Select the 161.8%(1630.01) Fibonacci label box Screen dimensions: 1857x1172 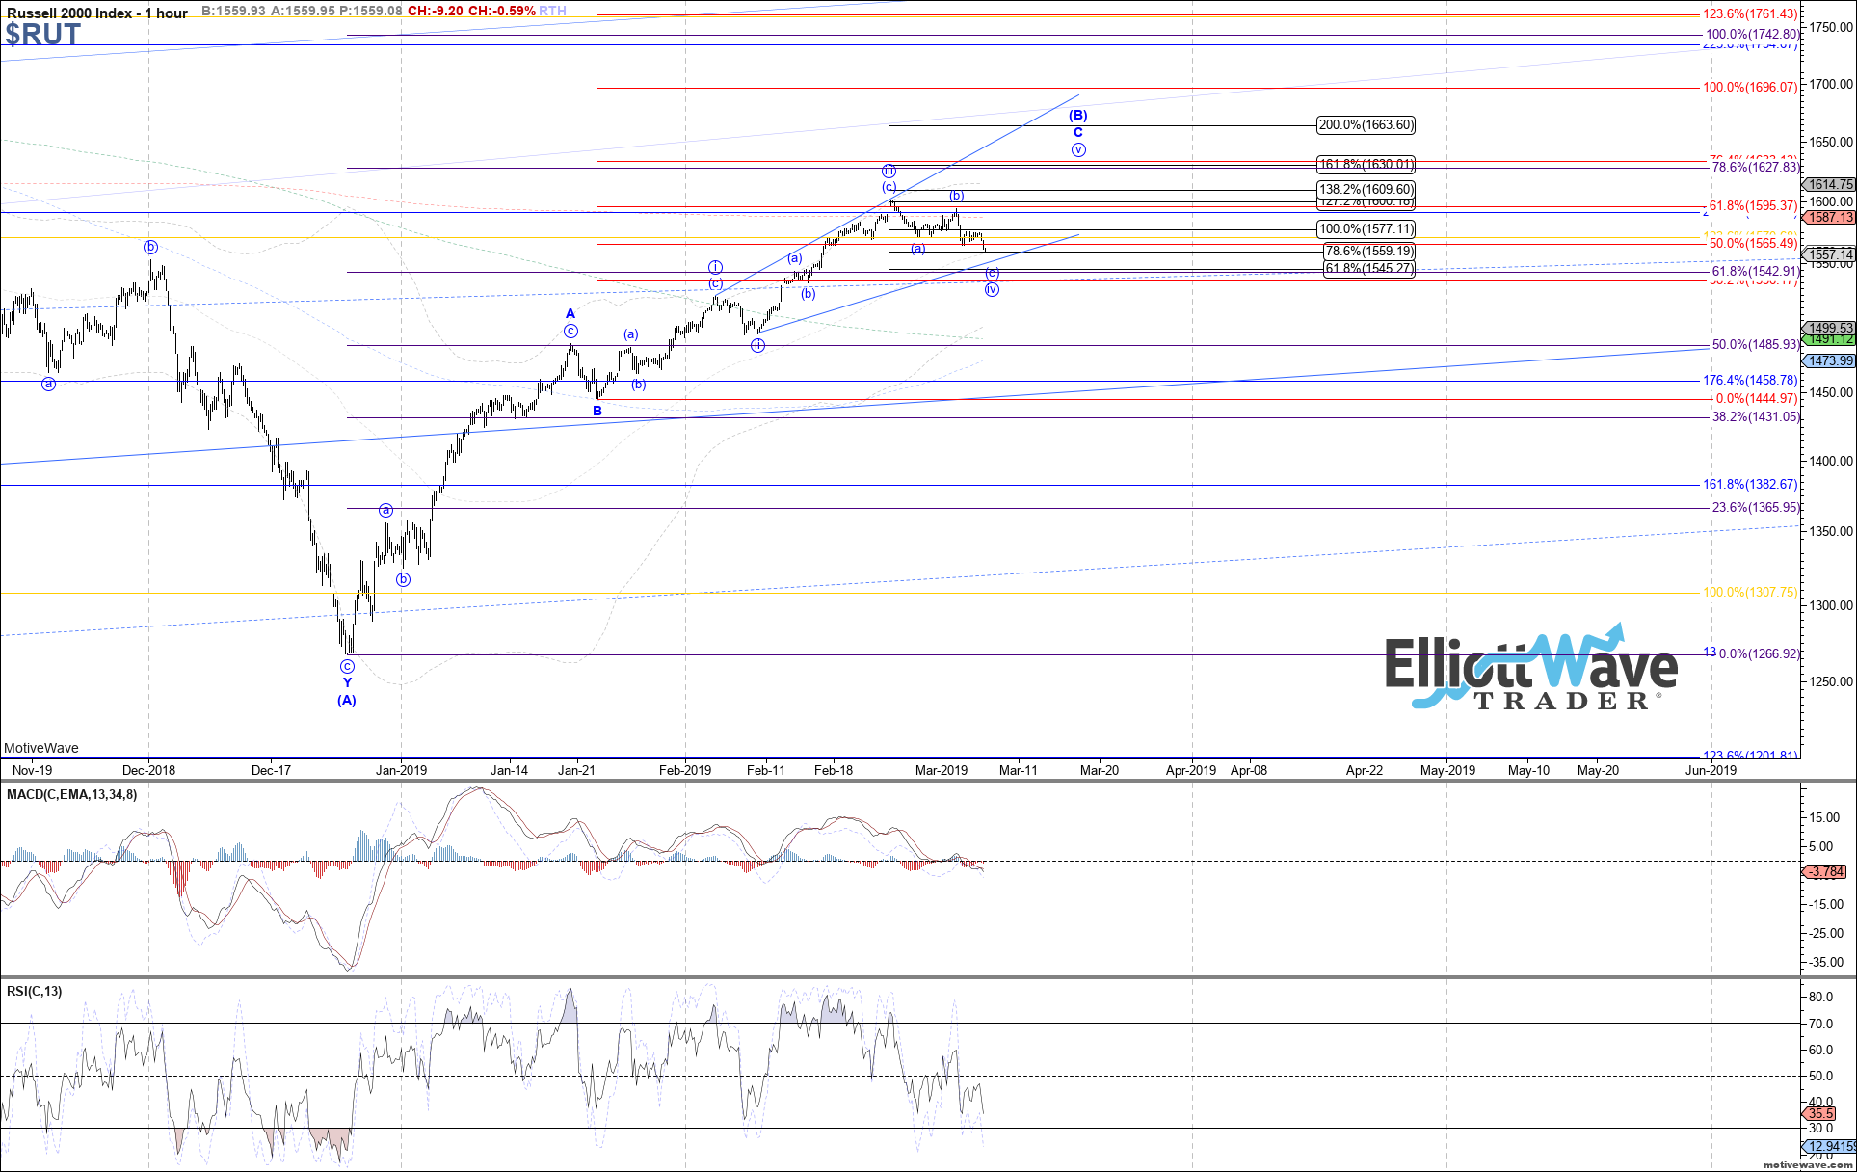(1366, 164)
